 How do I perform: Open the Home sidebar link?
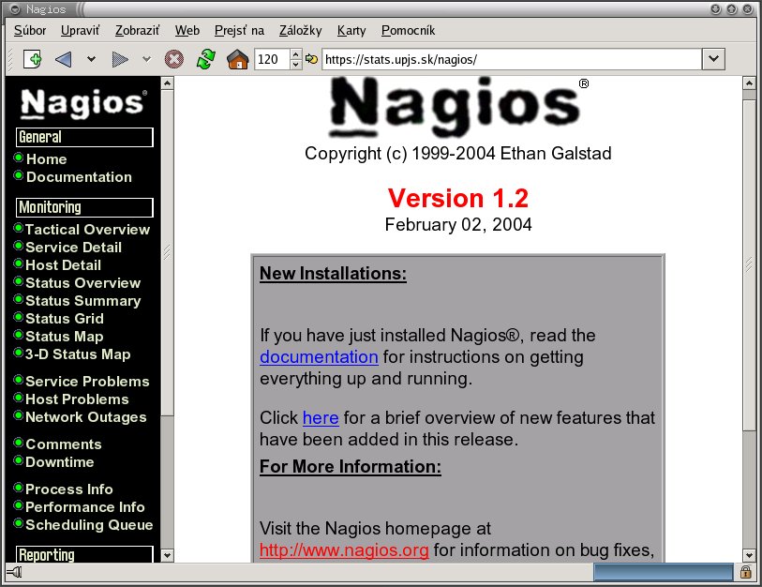[x=47, y=159]
